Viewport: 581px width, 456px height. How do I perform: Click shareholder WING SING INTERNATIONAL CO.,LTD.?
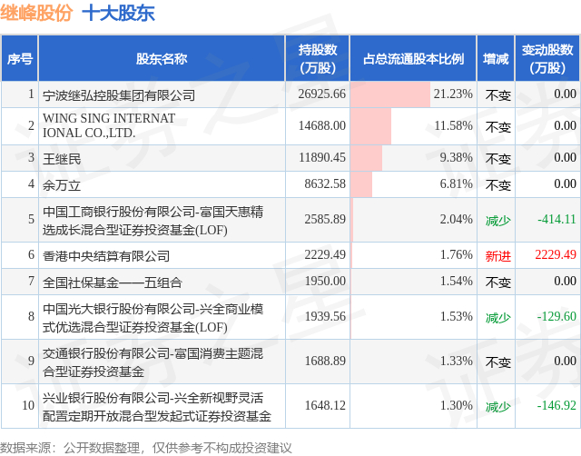(109, 125)
